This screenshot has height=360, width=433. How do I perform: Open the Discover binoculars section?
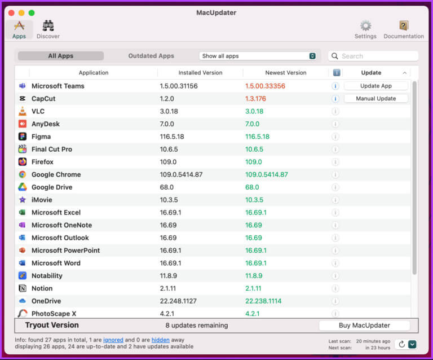tap(48, 30)
